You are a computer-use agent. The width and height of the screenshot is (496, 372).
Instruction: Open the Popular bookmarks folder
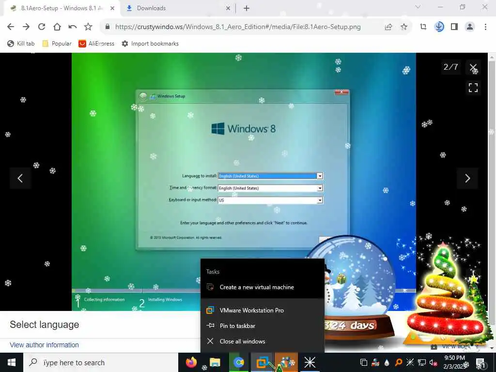point(57,44)
